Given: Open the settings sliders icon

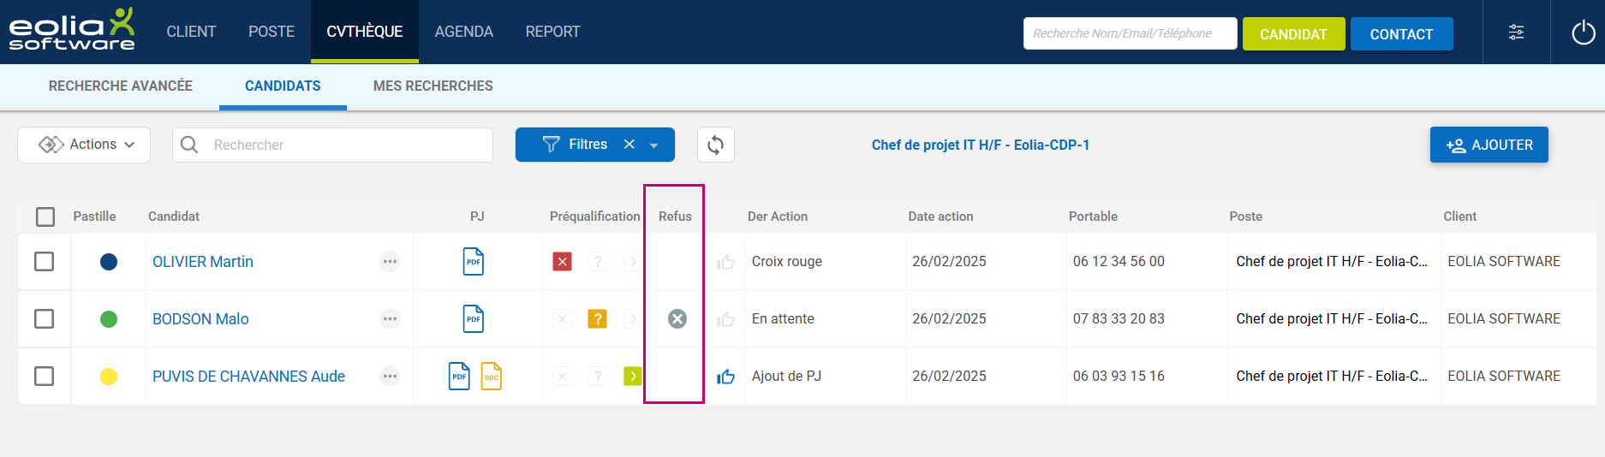Looking at the screenshot, I should point(1516,33).
